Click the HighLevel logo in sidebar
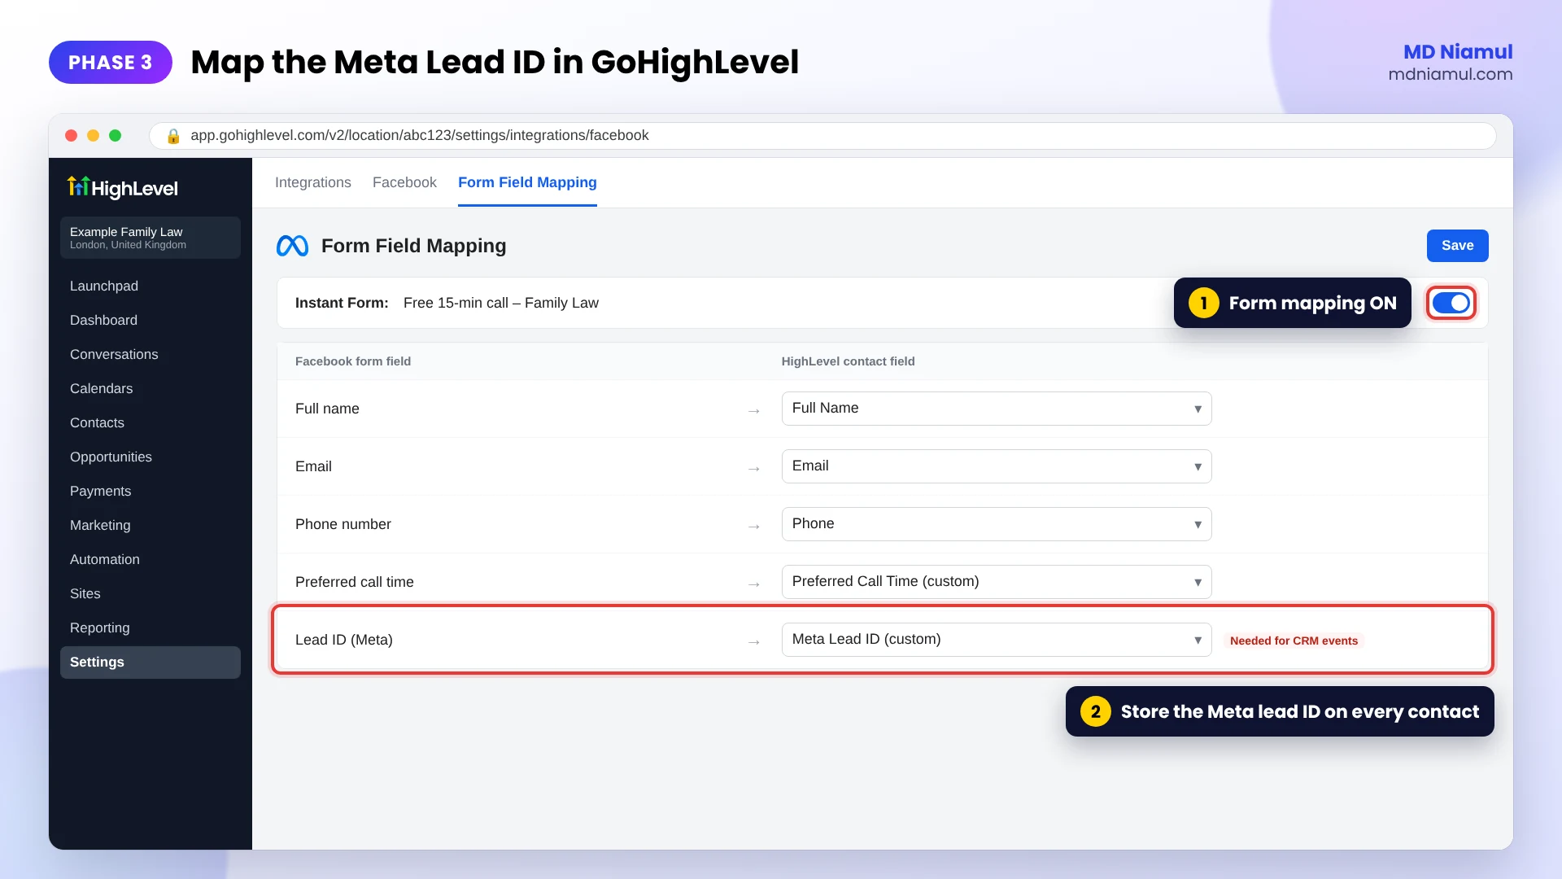Image resolution: width=1562 pixels, height=879 pixels. coord(123,188)
